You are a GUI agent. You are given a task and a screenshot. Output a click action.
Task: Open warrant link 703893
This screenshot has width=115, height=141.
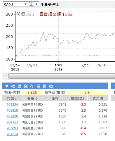[12, 128]
